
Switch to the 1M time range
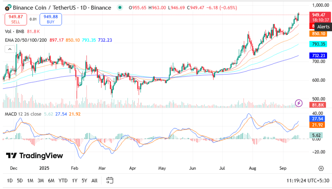point(30,180)
